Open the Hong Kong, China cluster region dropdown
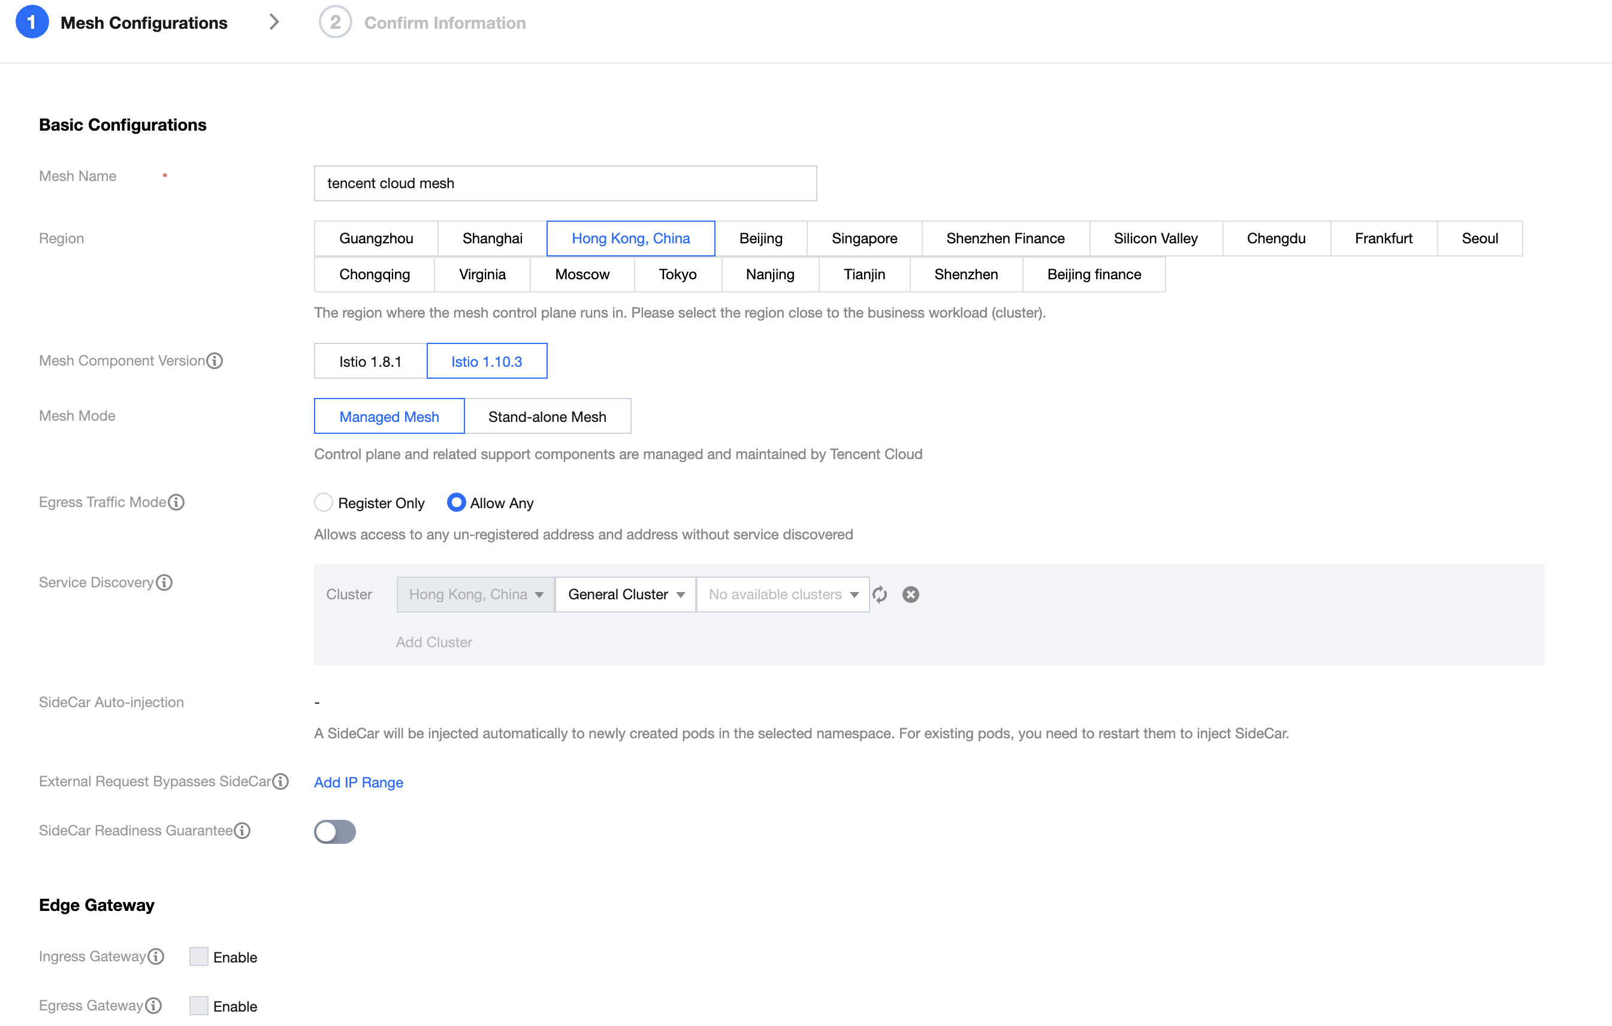 [x=475, y=595]
